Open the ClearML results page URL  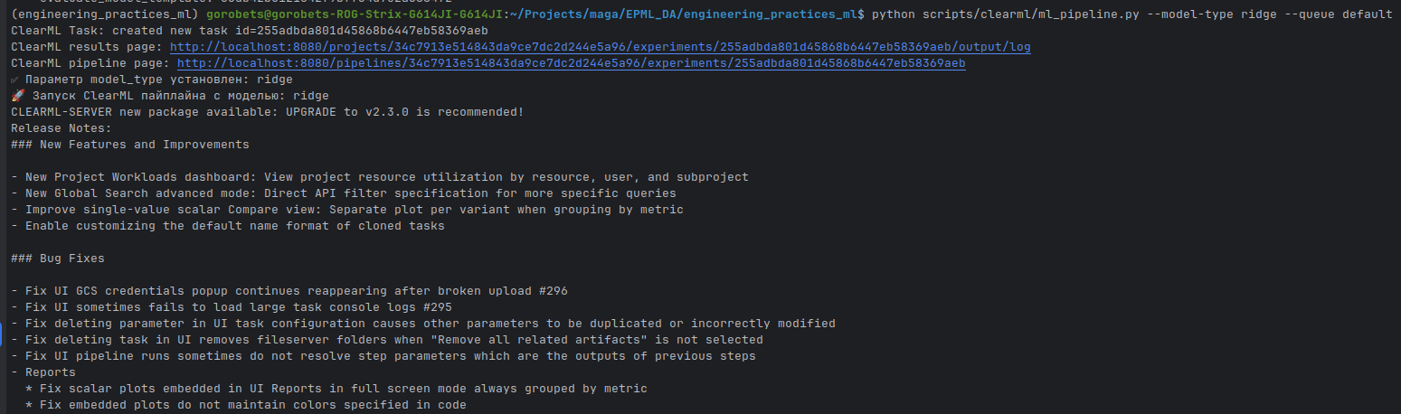pyautogui.click(x=600, y=47)
